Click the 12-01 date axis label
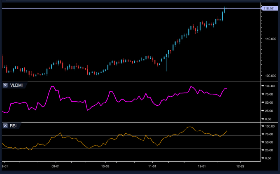280x174 pixels. (202, 166)
